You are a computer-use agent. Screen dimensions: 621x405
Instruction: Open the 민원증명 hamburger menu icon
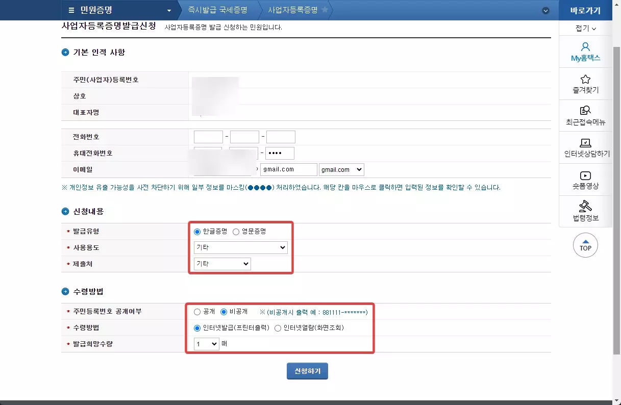point(71,10)
